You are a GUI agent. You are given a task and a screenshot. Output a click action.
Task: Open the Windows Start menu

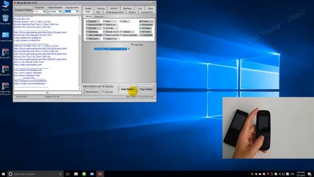(3, 174)
